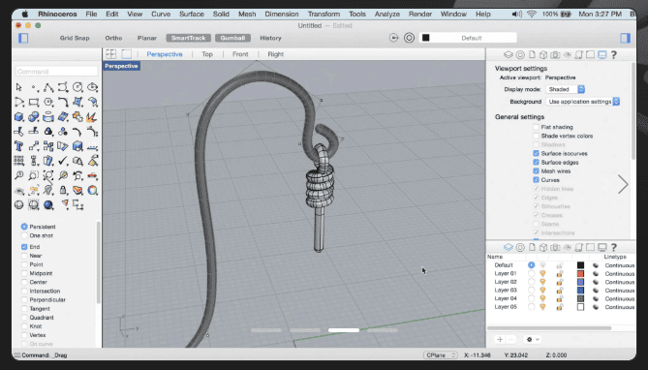Uncheck the Mesh wires option
The height and width of the screenshot is (370, 648).
click(x=536, y=171)
